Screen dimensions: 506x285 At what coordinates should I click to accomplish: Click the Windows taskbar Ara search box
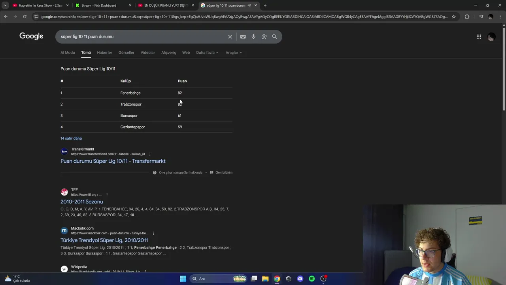click(x=217, y=279)
